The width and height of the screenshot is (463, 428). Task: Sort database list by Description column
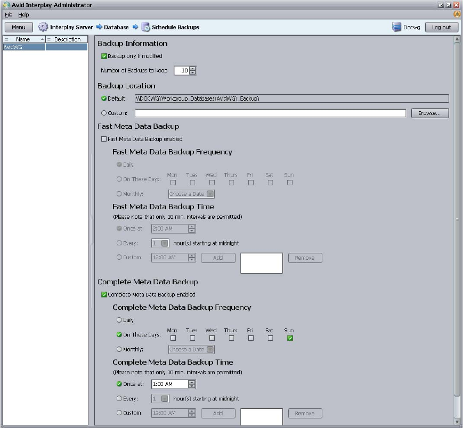coord(67,39)
